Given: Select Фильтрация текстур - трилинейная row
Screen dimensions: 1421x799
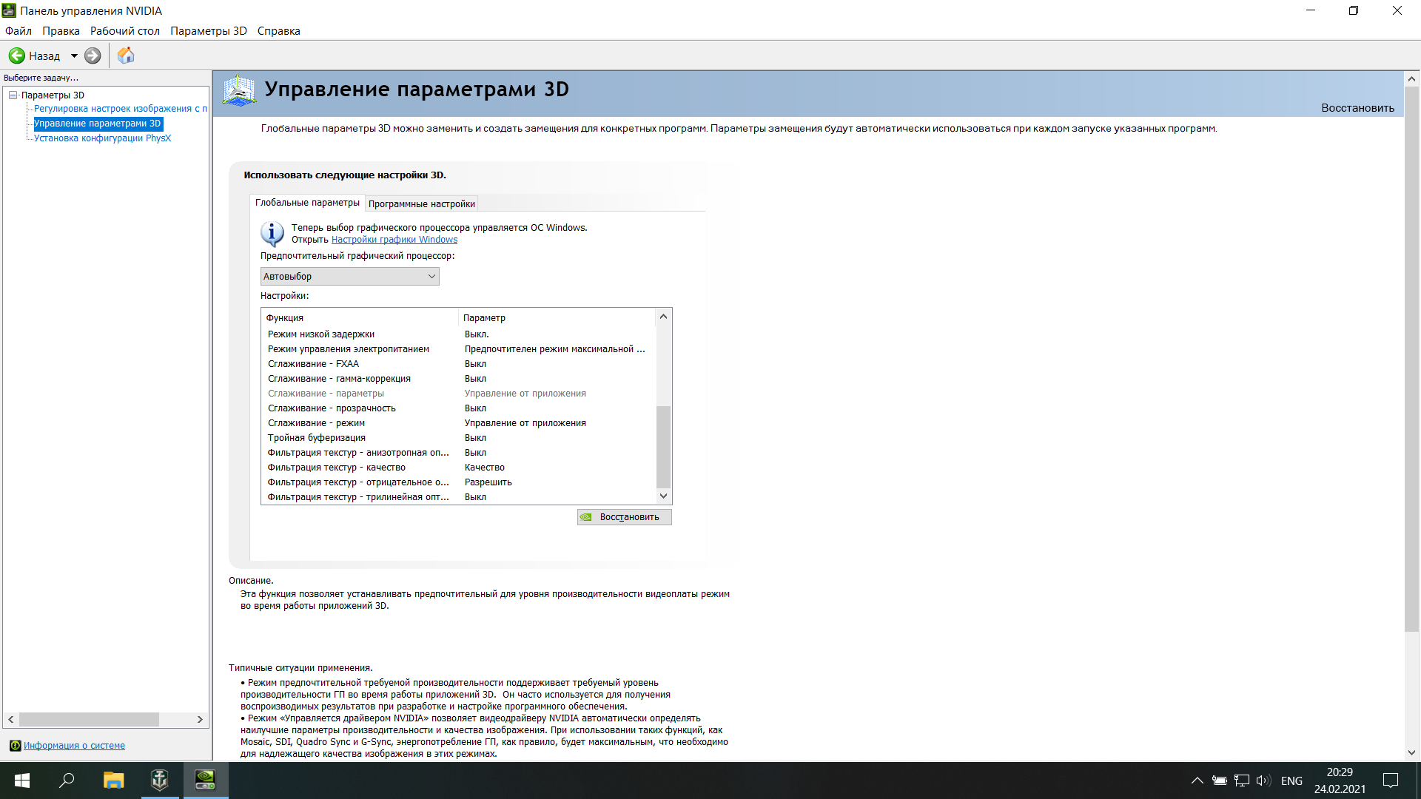Looking at the screenshot, I should click(x=458, y=497).
